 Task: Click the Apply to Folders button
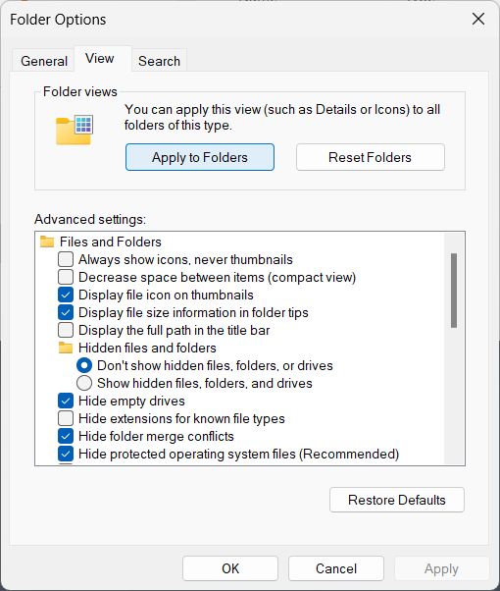tap(200, 157)
